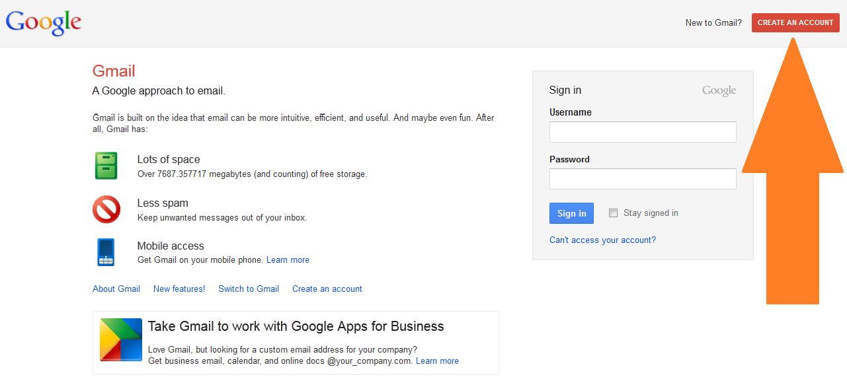Click the 'New features!' link
This screenshot has height=381, width=847.
179,289
